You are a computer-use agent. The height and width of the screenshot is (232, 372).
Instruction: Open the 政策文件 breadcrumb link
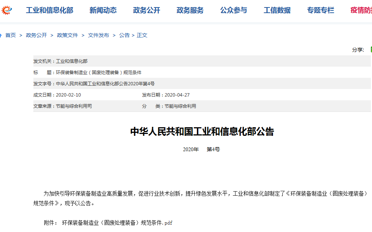67,36
